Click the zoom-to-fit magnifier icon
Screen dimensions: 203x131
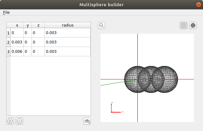click(x=101, y=25)
